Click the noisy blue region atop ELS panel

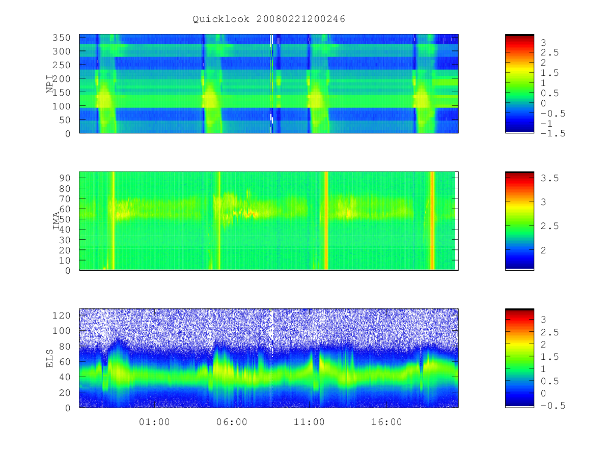point(269,326)
